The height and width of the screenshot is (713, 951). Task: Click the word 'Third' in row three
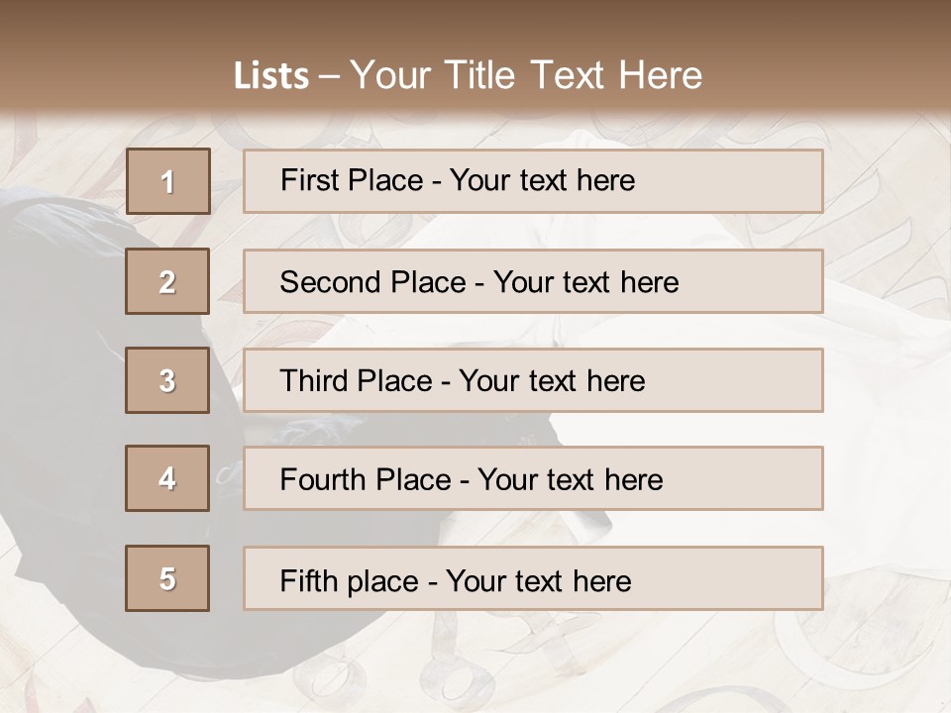(309, 381)
